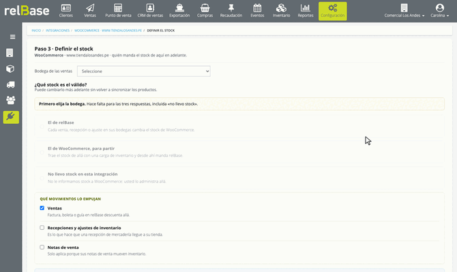Open CRM de ventas
Screen dimensions: 457x272
pyautogui.click(x=150, y=11)
